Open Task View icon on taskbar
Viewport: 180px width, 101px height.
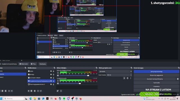tap(26, 98)
